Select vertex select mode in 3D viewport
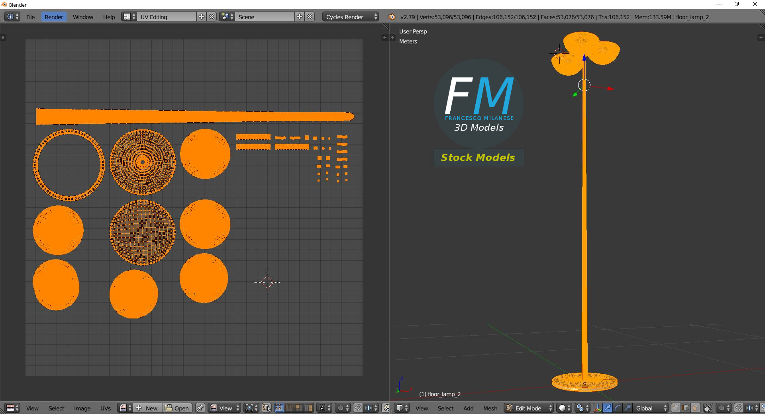 tap(676, 408)
